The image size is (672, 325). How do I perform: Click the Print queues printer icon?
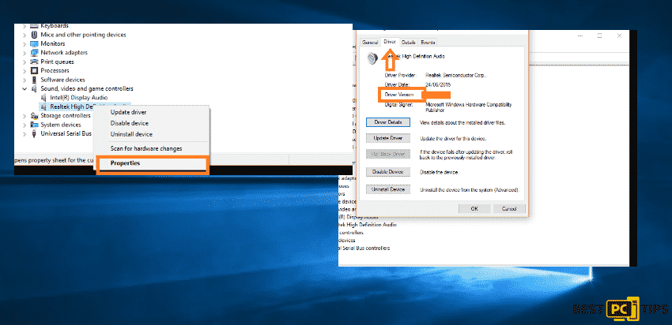coord(34,62)
